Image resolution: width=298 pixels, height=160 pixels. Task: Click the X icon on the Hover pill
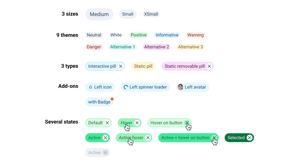(137, 123)
